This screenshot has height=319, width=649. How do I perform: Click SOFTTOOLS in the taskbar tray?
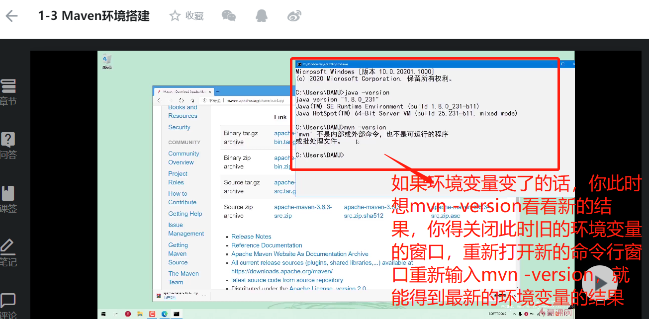click(x=497, y=314)
